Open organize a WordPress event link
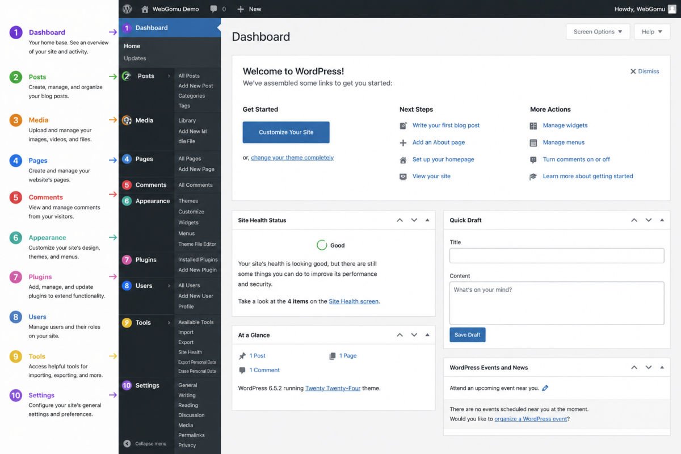The height and width of the screenshot is (454, 681). [x=531, y=419]
